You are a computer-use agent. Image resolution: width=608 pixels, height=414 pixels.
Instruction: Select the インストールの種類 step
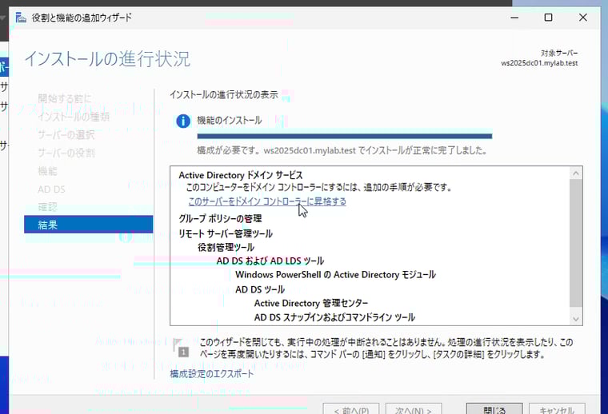(74, 117)
